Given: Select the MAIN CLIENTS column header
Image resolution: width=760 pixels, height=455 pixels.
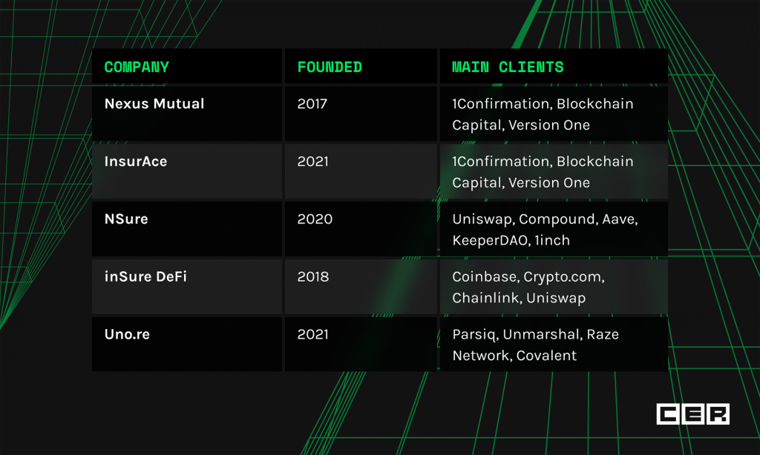Looking at the screenshot, I should coord(508,67).
